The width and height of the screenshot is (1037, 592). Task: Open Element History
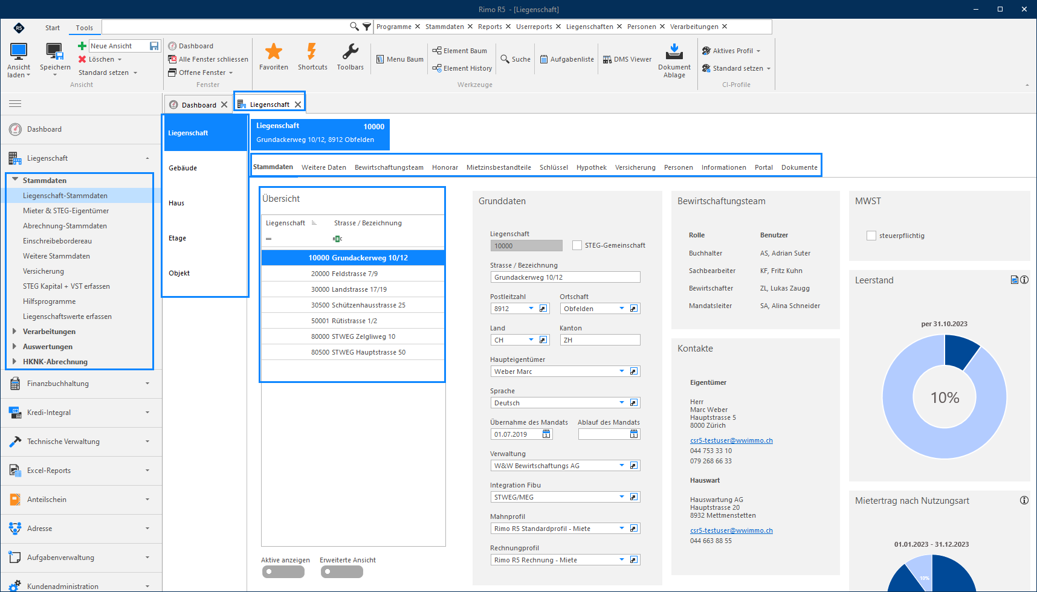click(462, 68)
